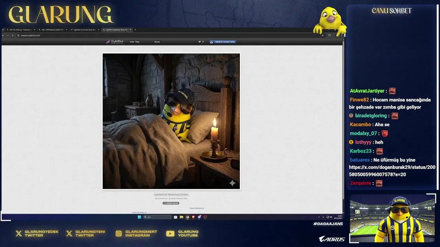The image size is (440, 247).
Task: Click the taskbar 'Ara' search box
Action: (x=157, y=217)
